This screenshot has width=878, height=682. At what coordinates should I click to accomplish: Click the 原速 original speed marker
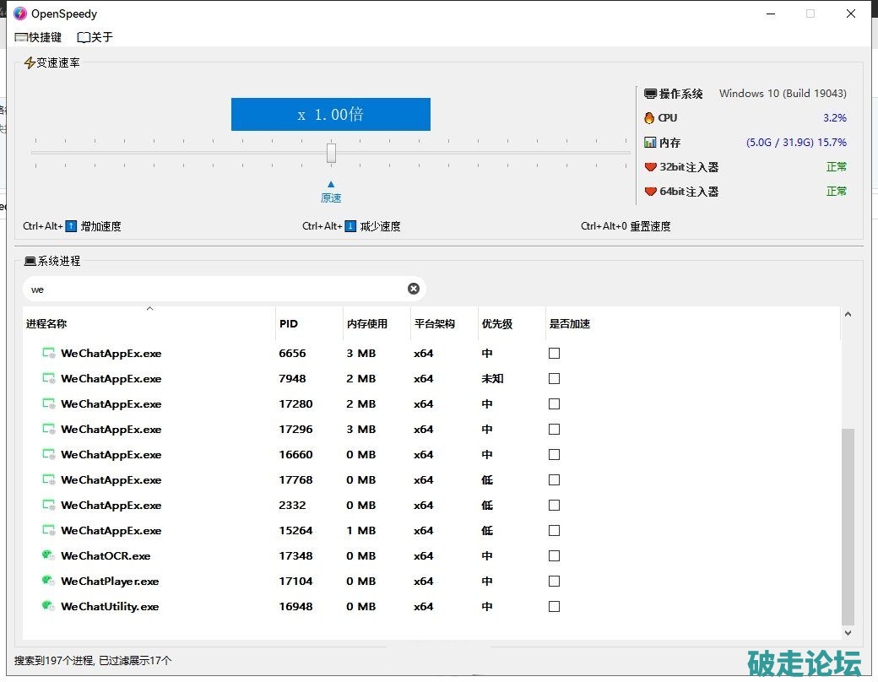[x=331, y=198]
